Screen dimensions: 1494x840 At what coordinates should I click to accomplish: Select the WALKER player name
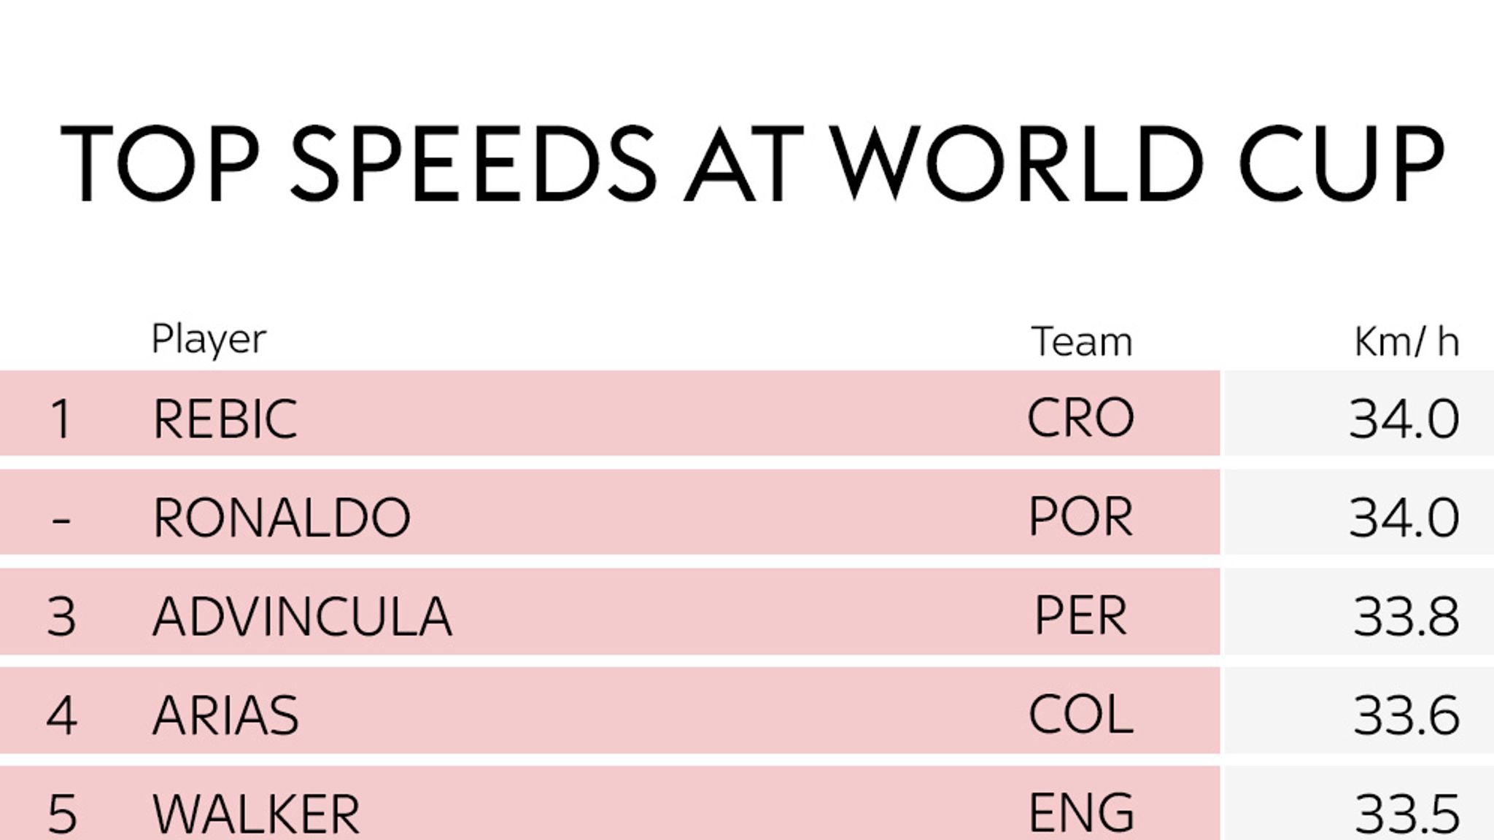coord(256,814)
